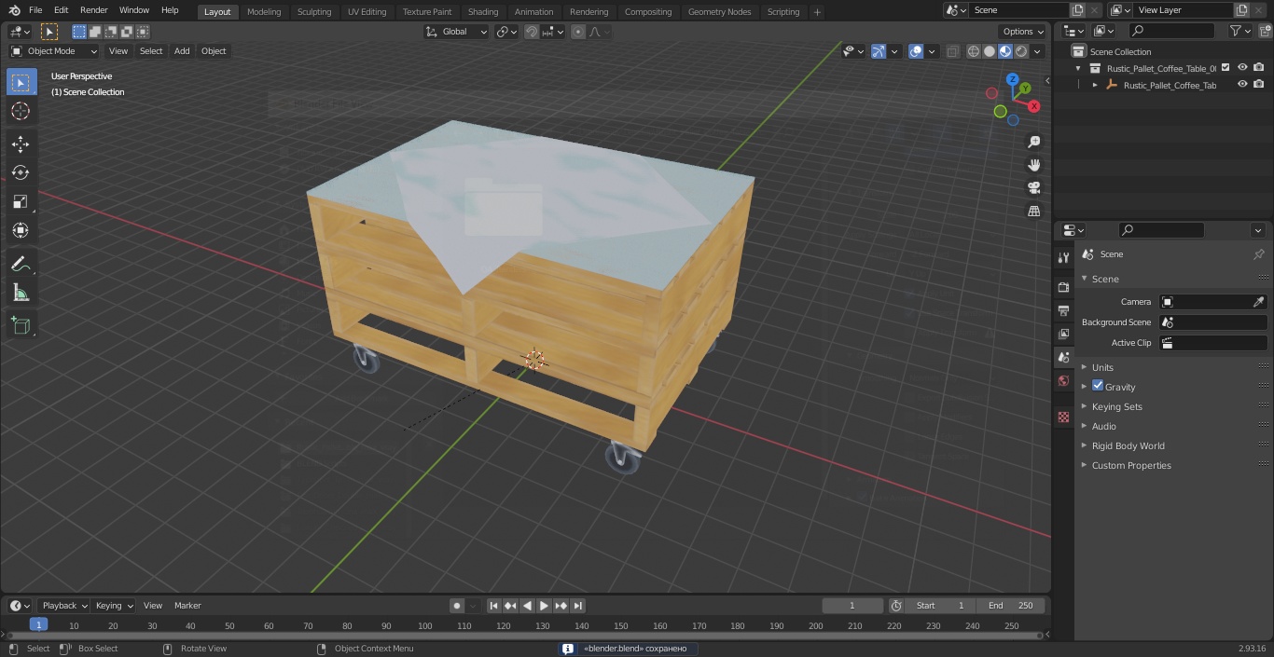Toggle auto keying record button
1274x657 pixels.
457,606
